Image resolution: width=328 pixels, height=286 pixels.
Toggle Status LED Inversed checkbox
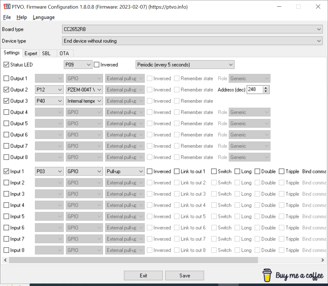(x=96, y=65)
